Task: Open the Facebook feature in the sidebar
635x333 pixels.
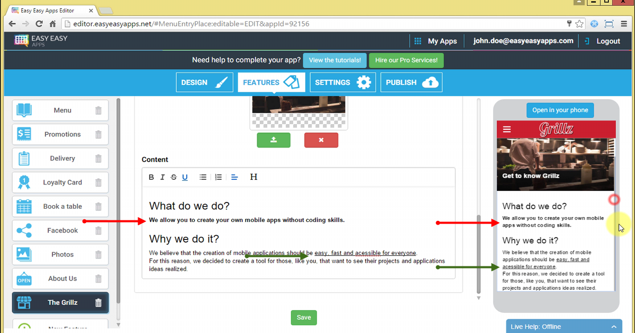Action: [60, 230]
